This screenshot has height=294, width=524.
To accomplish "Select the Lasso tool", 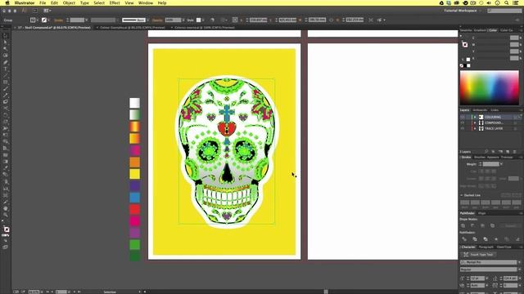I will pos(6,56).
